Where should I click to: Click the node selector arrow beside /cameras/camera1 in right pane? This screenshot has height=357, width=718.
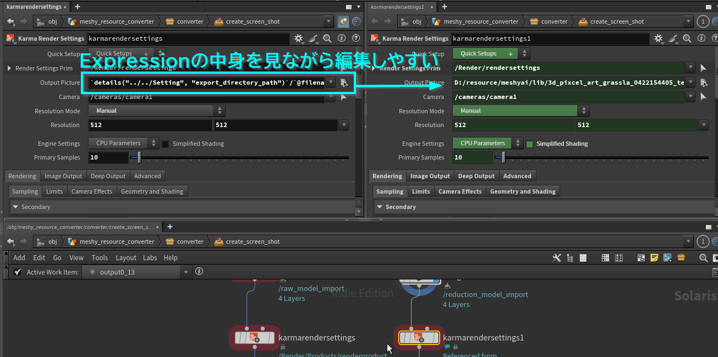703,97
